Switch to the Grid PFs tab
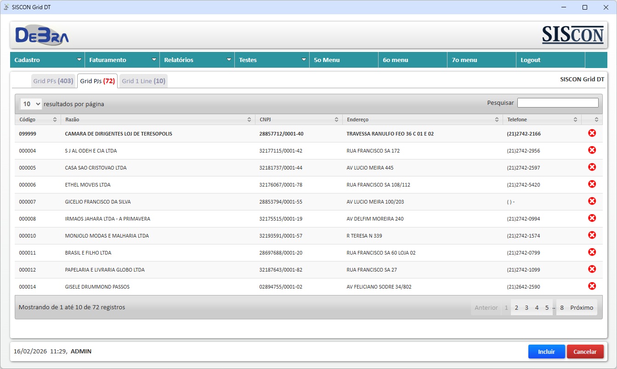617x369 pixels. 53,81
